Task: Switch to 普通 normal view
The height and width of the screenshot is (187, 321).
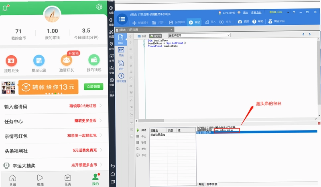Action: point(142,36)
